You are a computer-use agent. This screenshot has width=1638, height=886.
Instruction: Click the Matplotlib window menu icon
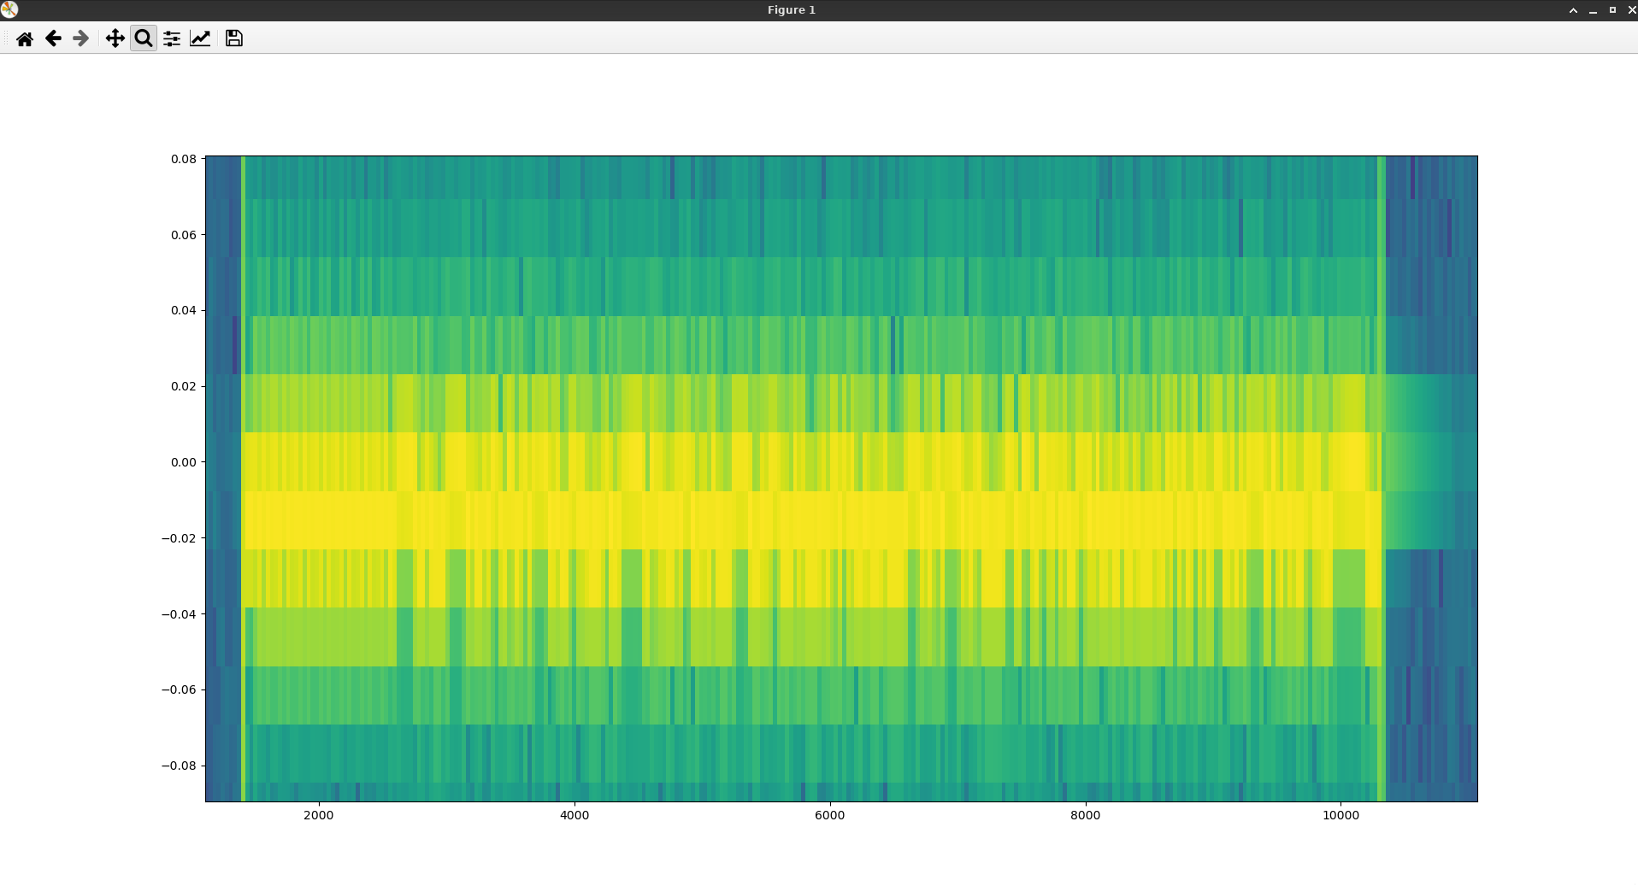click(x=9, y=10)
